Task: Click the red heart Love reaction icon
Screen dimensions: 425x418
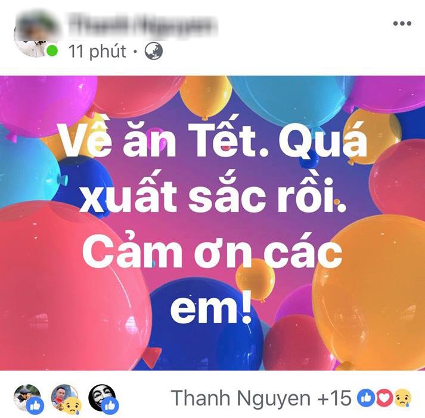Action: point(384,398)
